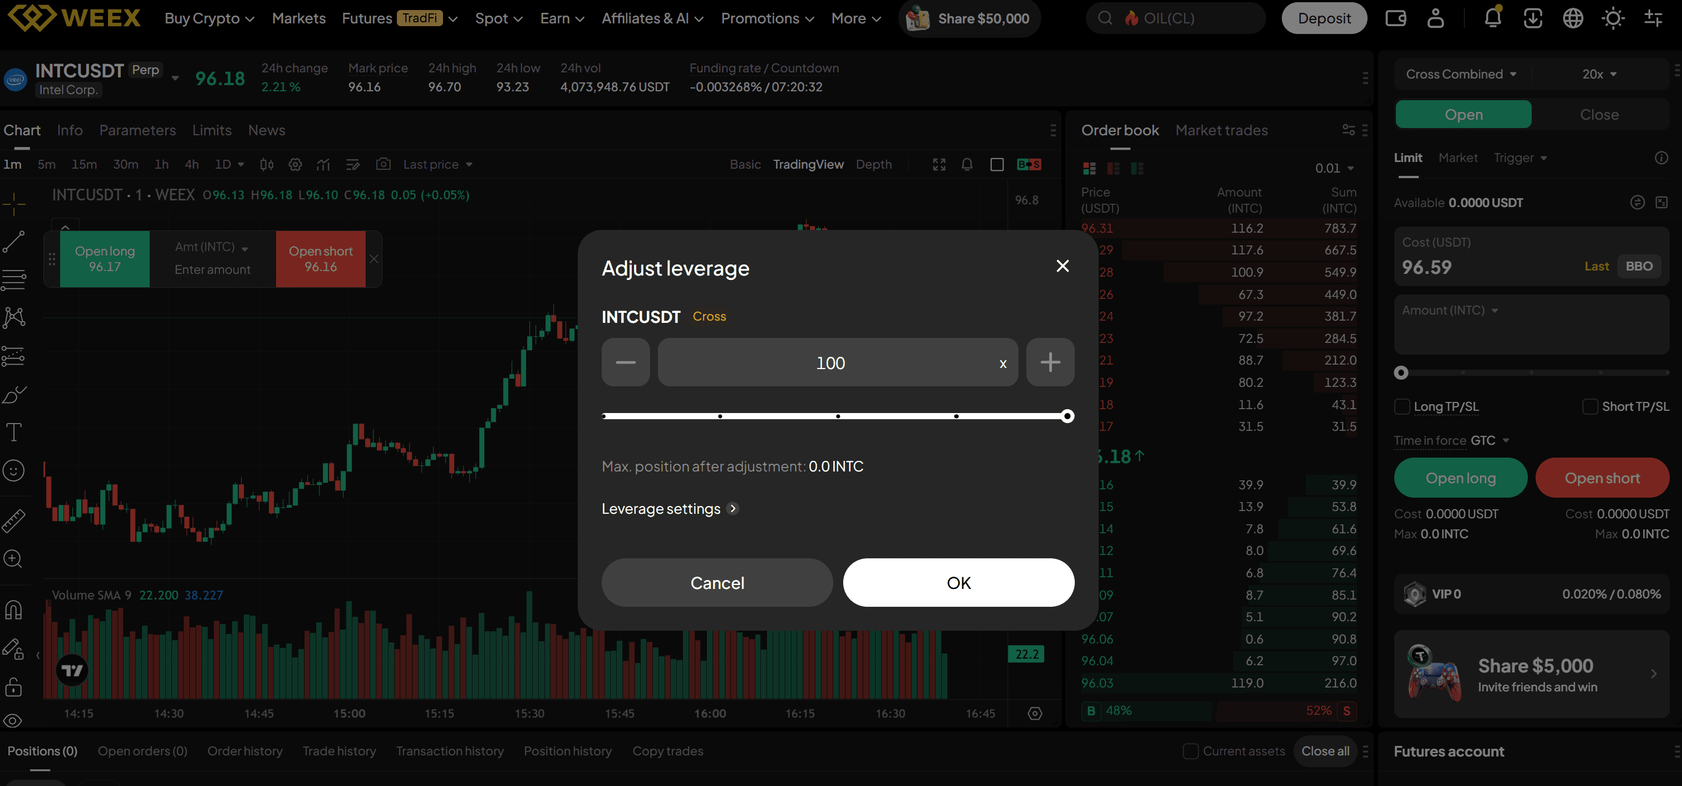This screenshot has width=1682, height=786.
Task: Select the Market order tab
Action: (x=1457, y=158)
